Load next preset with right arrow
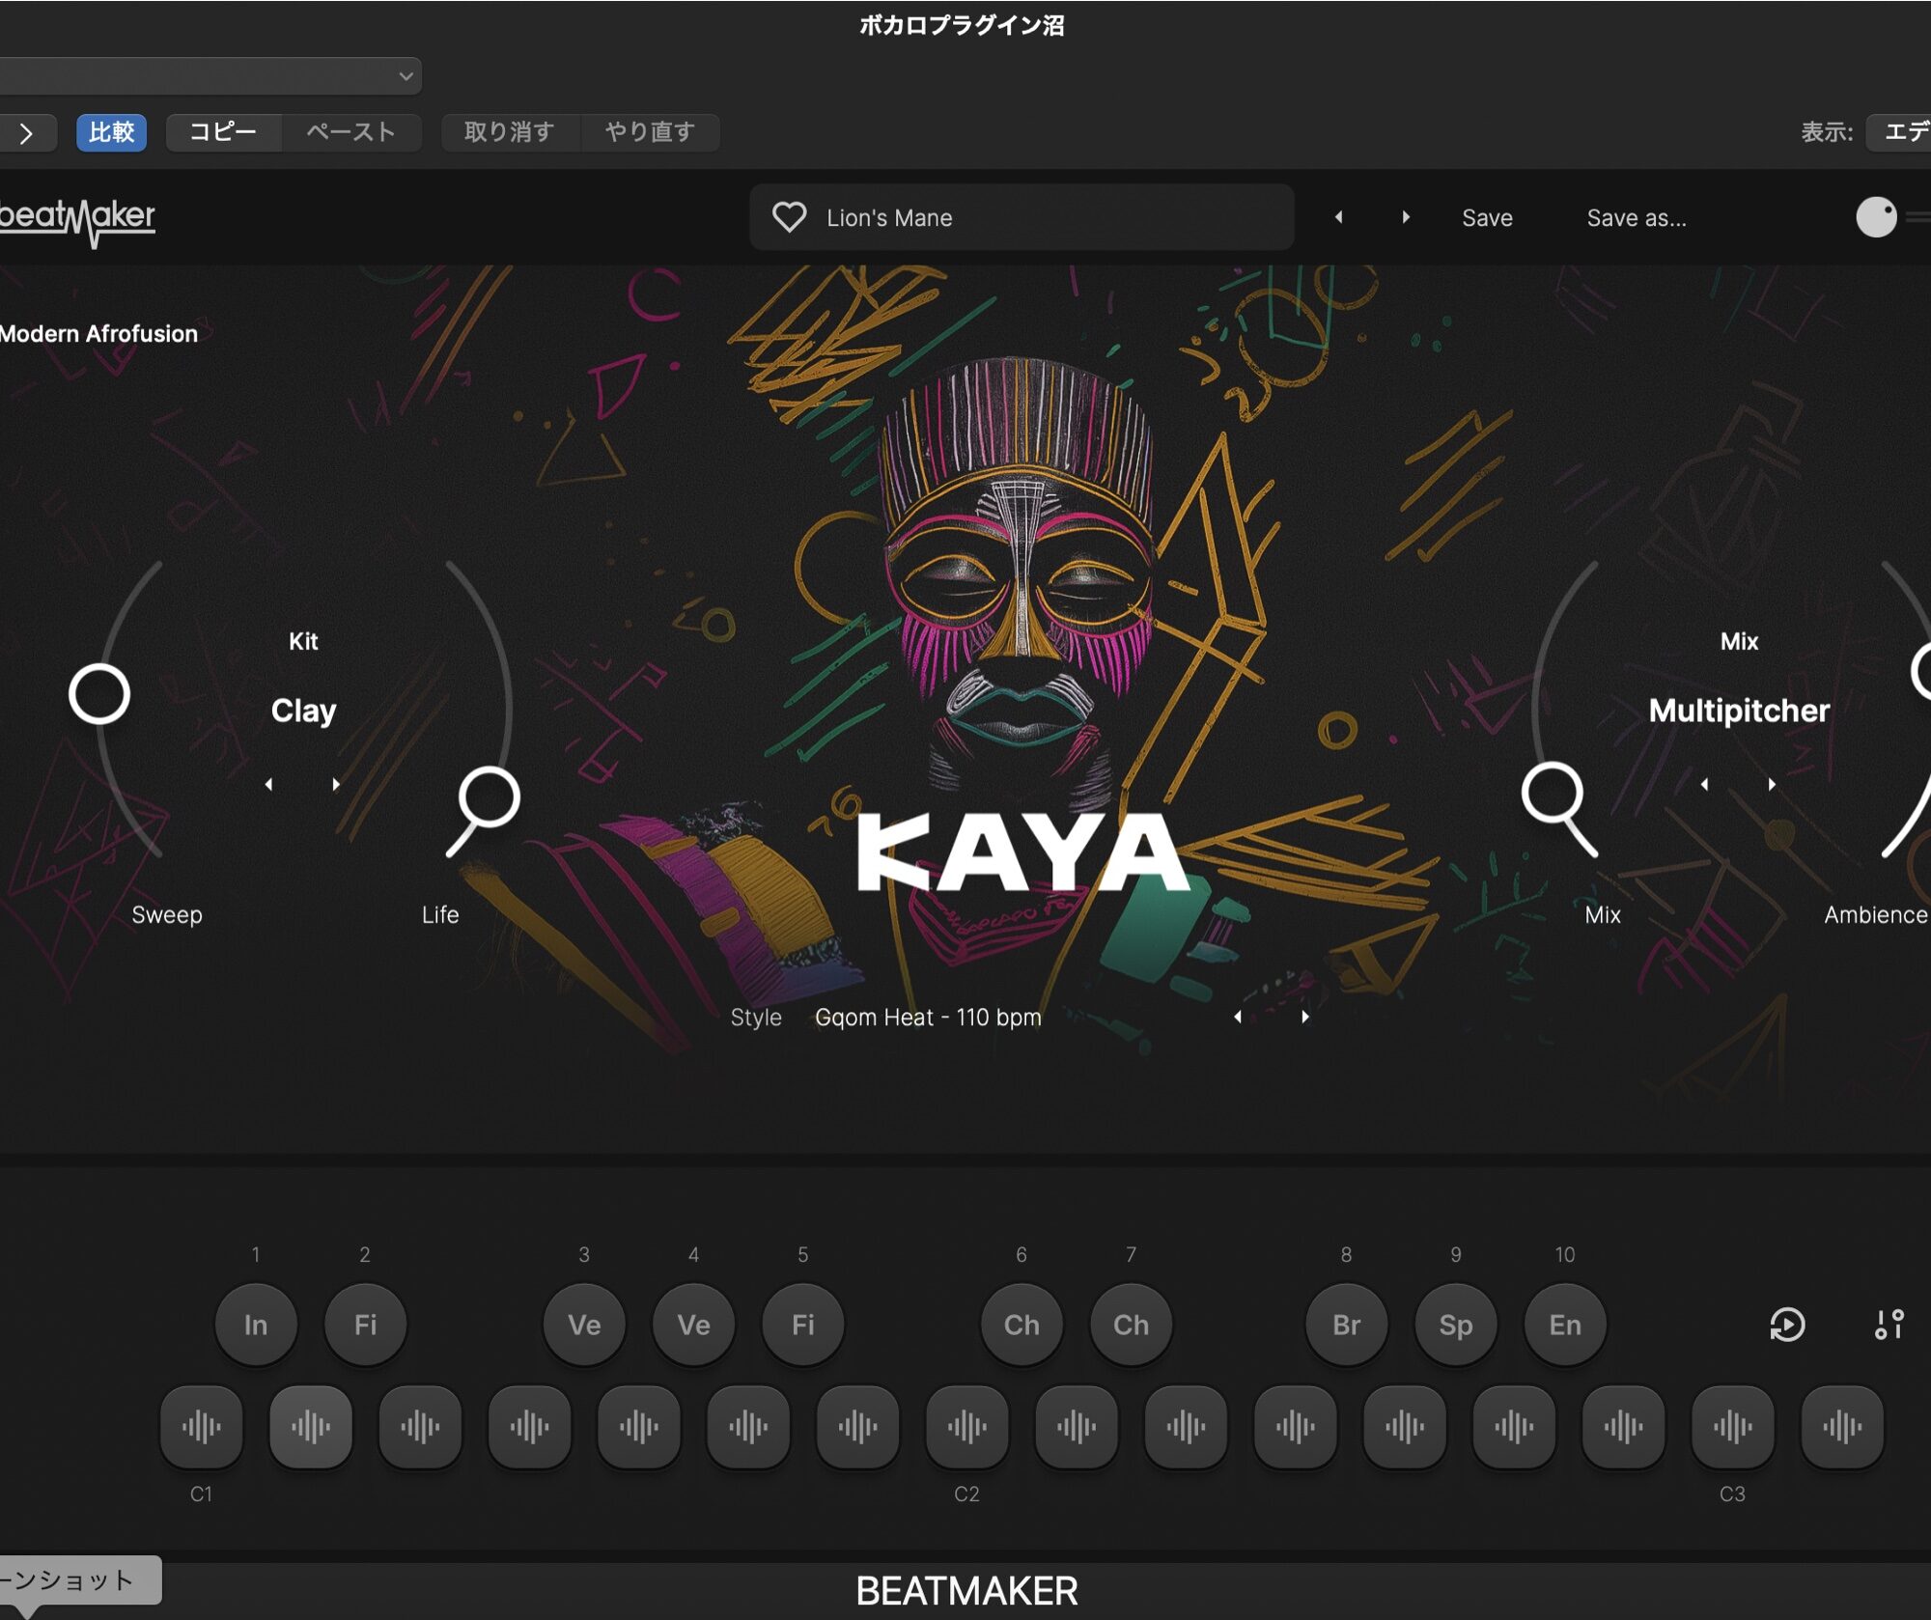The width and height of the screenshot is (1931, 1620). [x=1406, y=217]
